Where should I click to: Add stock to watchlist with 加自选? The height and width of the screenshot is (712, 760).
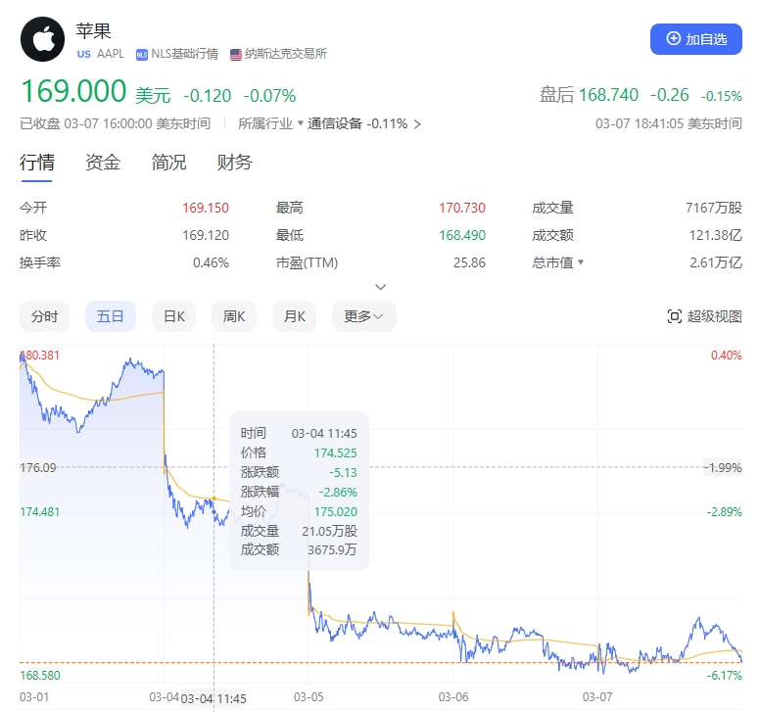(x=696, y=39)
